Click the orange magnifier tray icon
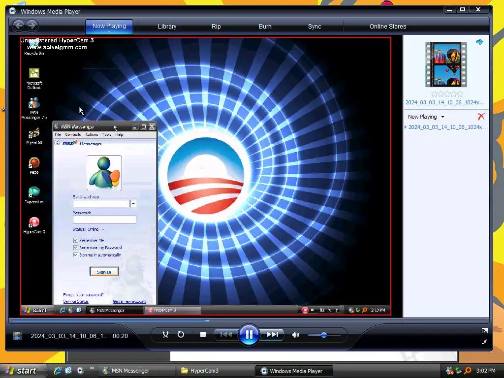 point(468,371)
